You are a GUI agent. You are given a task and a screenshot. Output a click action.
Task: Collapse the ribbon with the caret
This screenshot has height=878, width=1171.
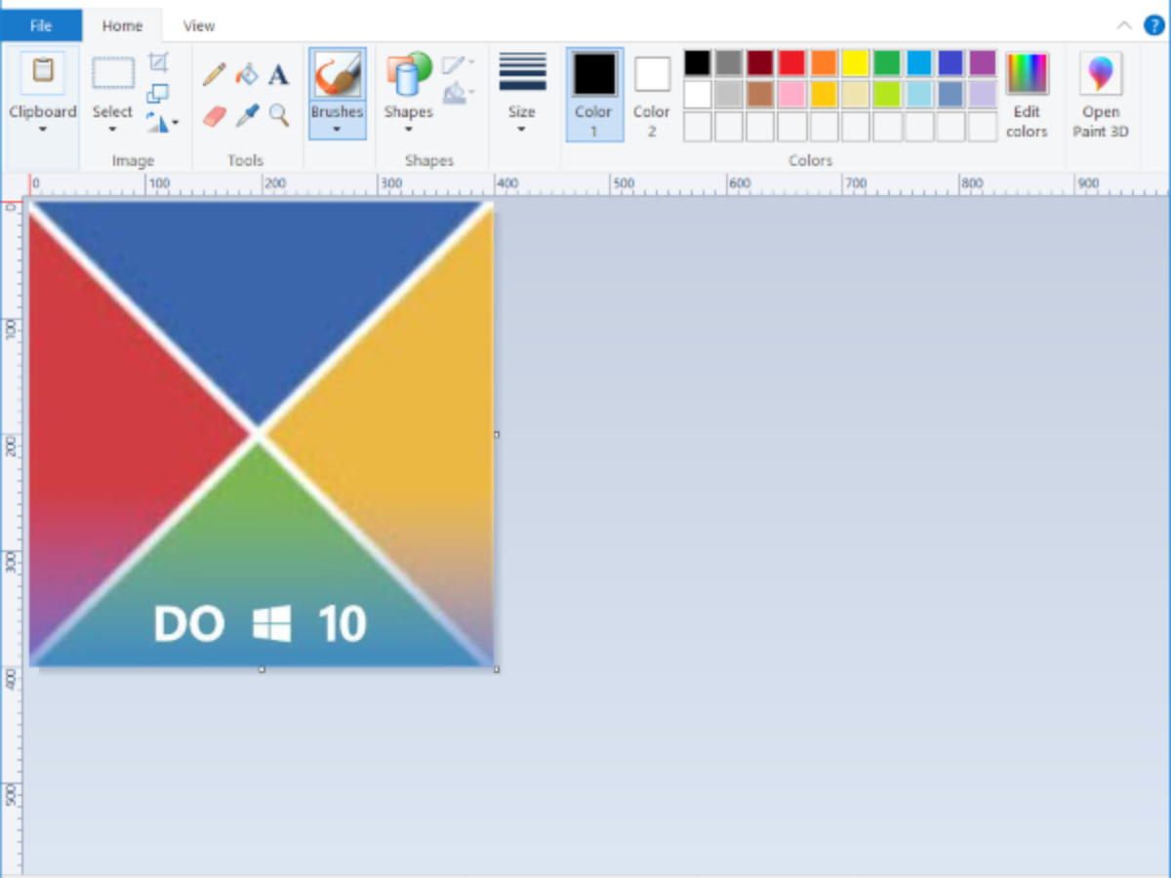pyautogui.click(x=1124, y=26)
